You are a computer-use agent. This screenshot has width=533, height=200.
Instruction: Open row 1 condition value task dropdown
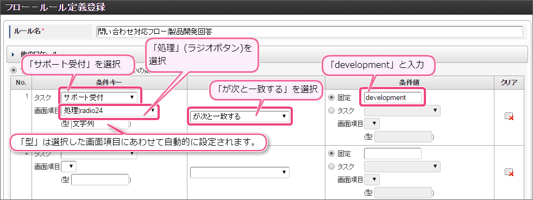(x=402, y=110)
